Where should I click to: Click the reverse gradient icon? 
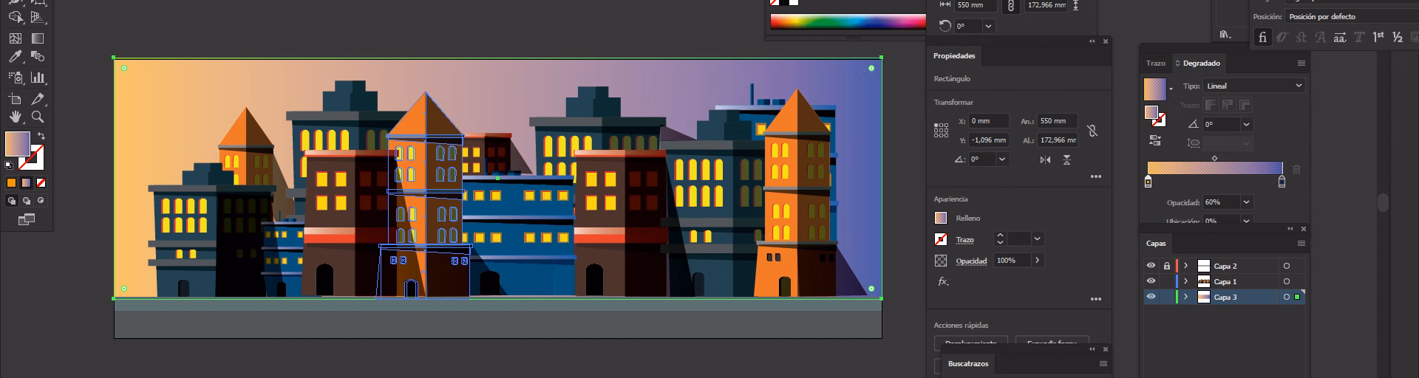pyautogui.click(x=1155, y=140)
